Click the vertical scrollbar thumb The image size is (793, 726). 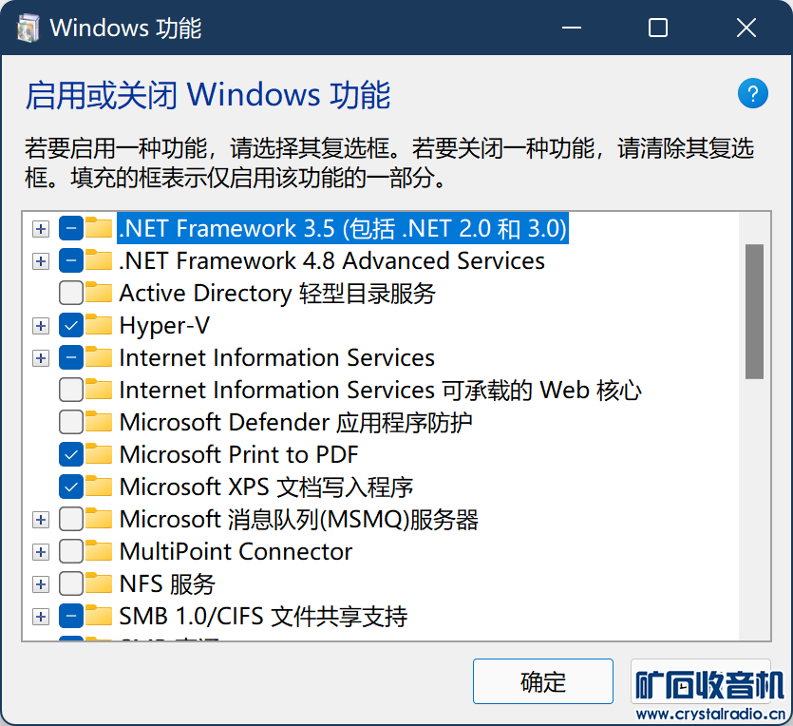pyautogui.click(x=755, y=312)
